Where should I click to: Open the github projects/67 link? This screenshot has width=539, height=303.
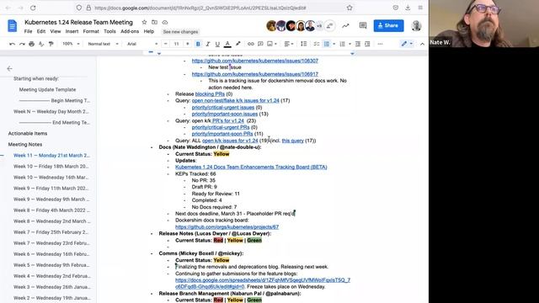tap(227, 226)
